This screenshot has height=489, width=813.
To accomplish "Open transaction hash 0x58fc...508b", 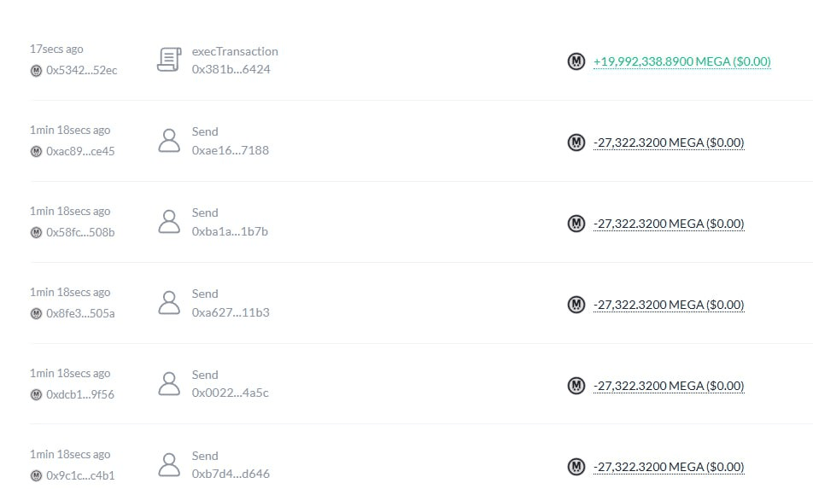I will point(80,232).
